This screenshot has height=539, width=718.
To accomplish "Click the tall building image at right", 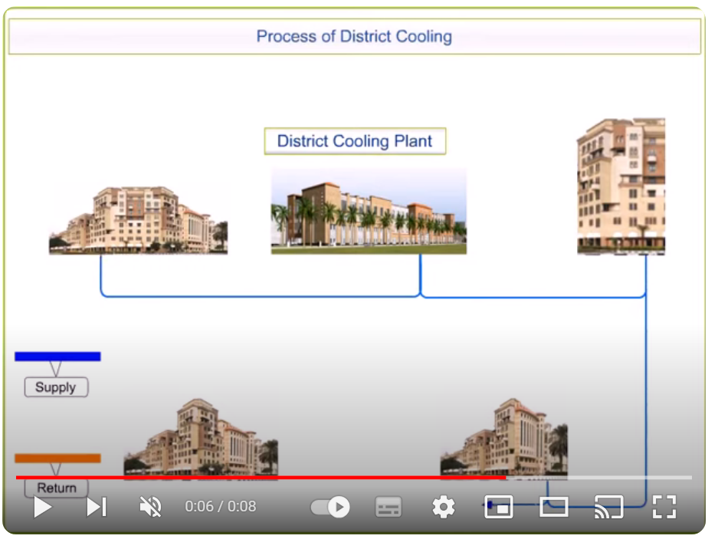I will point(621,186).
